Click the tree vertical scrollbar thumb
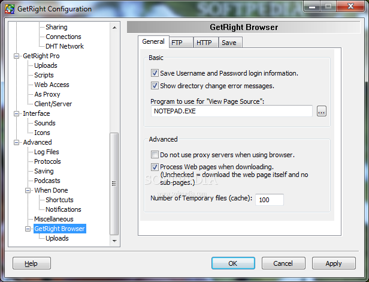Image resolution: width=369 pixels, height=282 pixels. pyautogui.click(x=114, y=184)
